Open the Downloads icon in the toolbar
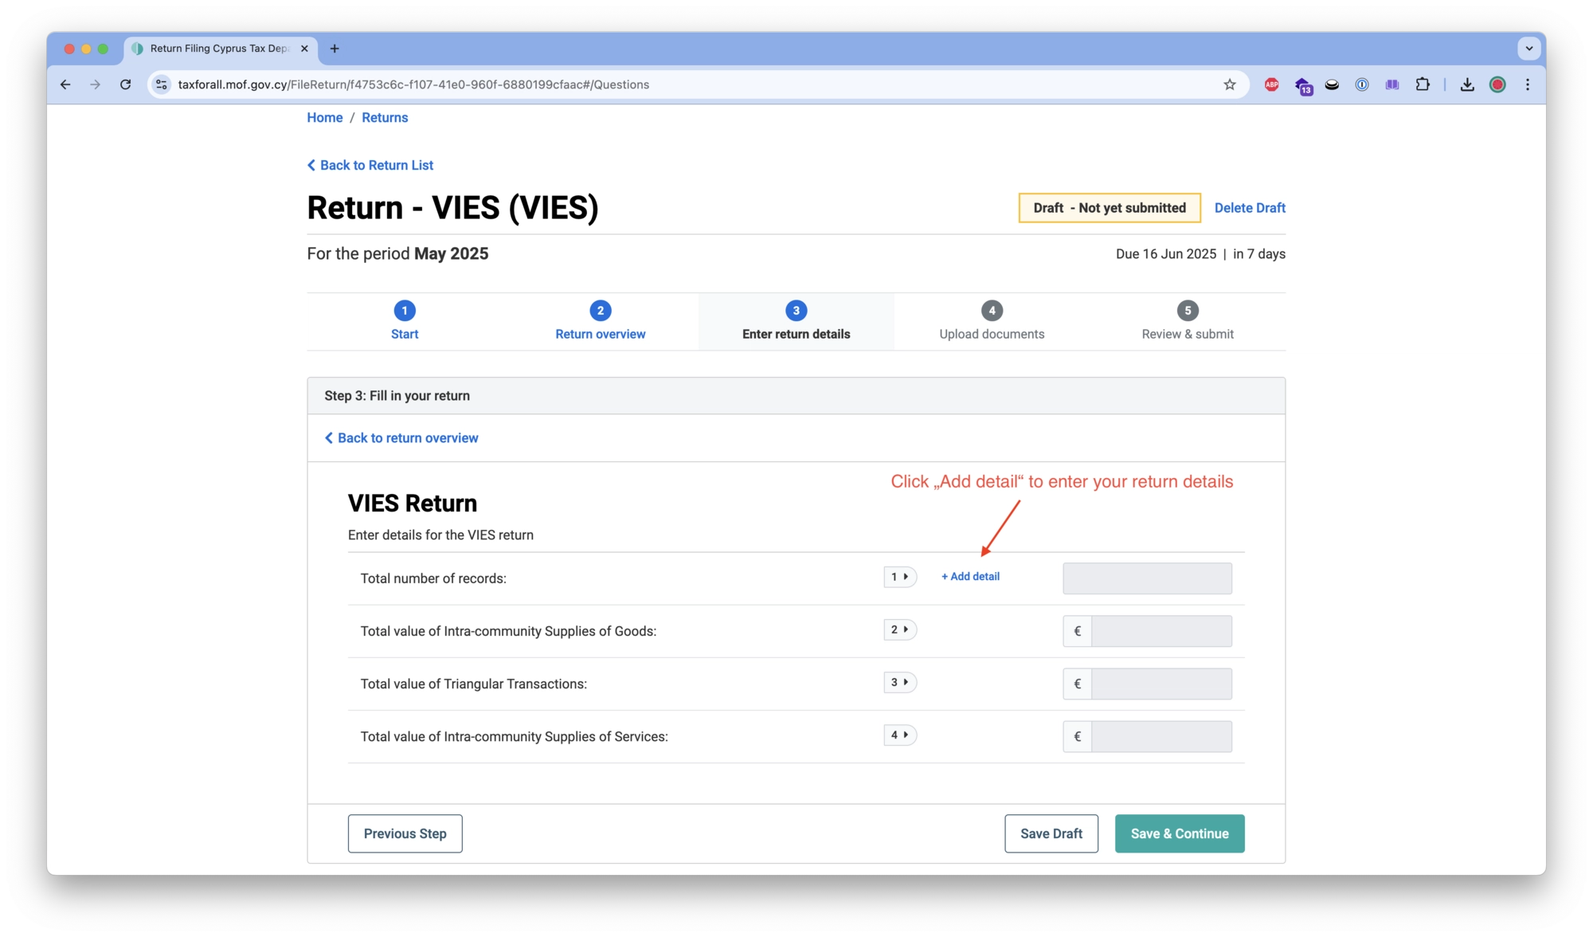 [x=1466, y=84]
